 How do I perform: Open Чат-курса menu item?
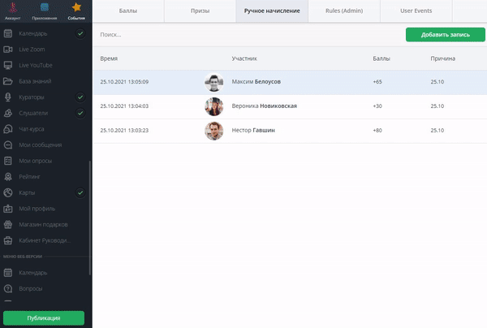32,129
